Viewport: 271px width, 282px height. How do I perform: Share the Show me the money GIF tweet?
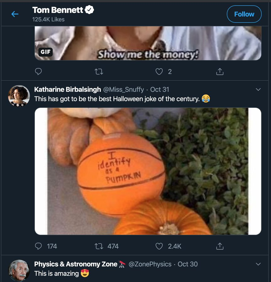click(220, 72)
